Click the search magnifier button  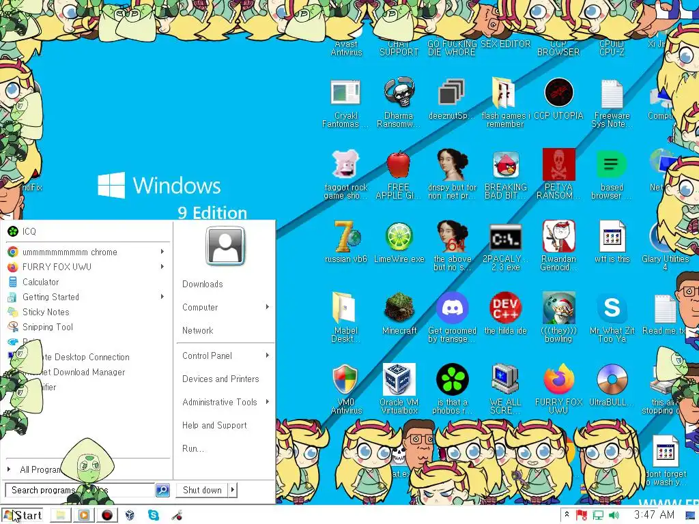click(162, 490)
